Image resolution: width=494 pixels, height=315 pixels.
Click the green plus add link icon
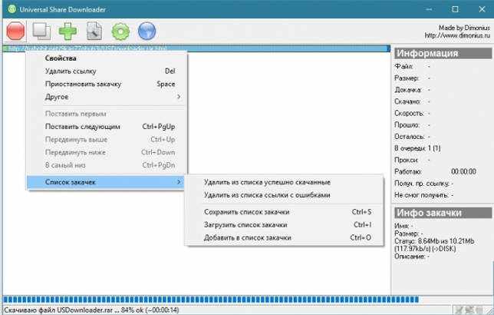(68, 31)
